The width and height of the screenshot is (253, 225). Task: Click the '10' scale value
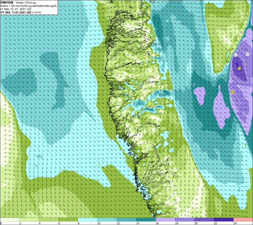coord(99,223)
